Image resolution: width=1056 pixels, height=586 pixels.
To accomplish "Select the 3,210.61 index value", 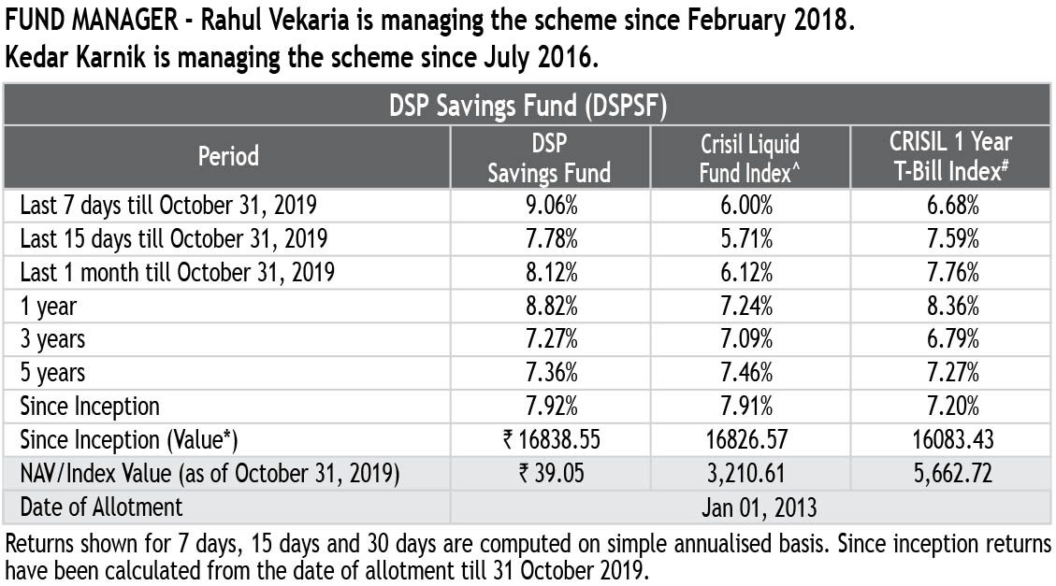I will [749, 474].
